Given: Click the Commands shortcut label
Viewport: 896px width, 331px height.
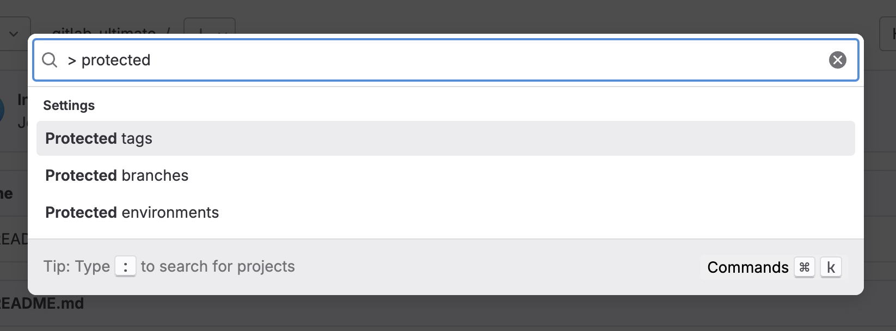Looking at the screenshot, I should (x=747, y=267).
